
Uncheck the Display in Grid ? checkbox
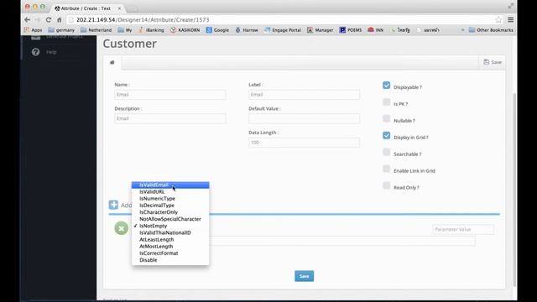coord(386,136)
